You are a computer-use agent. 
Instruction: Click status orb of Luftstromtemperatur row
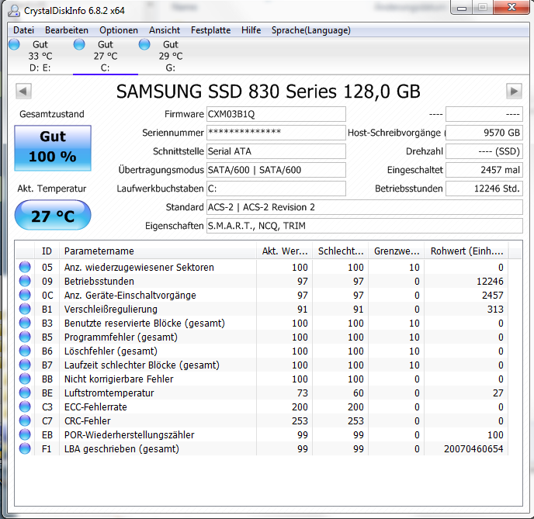click(25, 393)
